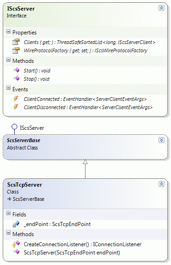Select the WireProtocolFactory property row text

pos(85,50)
